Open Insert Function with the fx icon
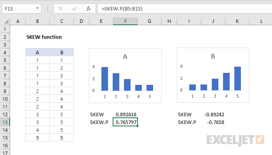The image size is (272, 155). tap(89, 9)
